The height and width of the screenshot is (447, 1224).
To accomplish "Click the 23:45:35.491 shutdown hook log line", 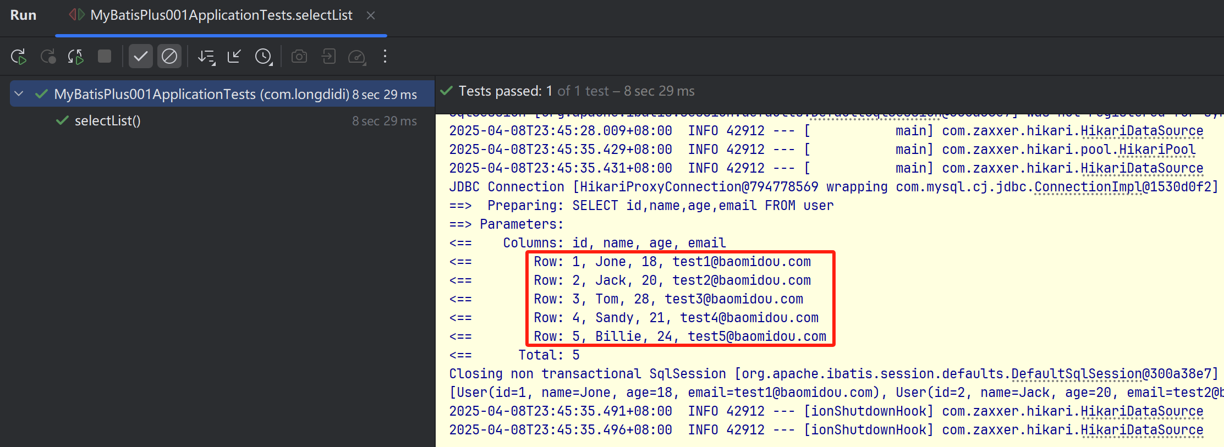I will (x=826, y=411).
